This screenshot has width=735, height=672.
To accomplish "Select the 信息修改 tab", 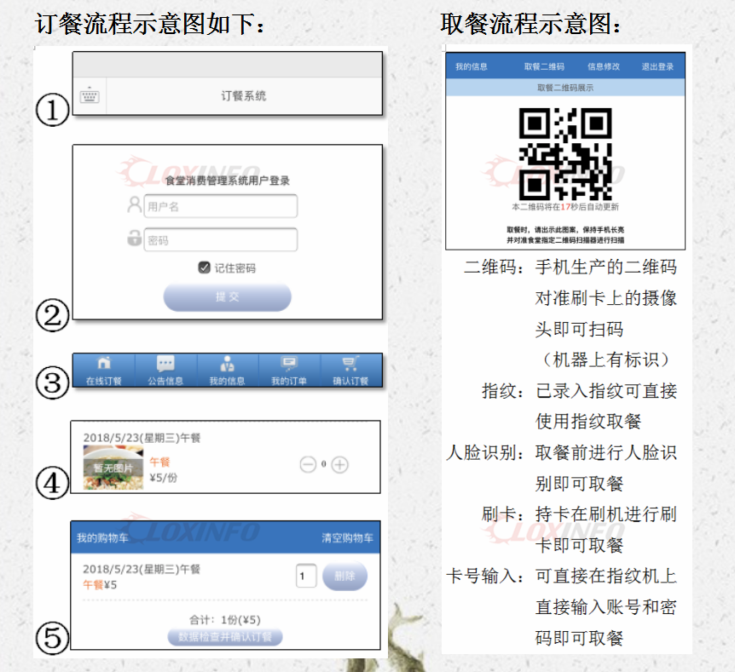I will [x=604, y=66].
